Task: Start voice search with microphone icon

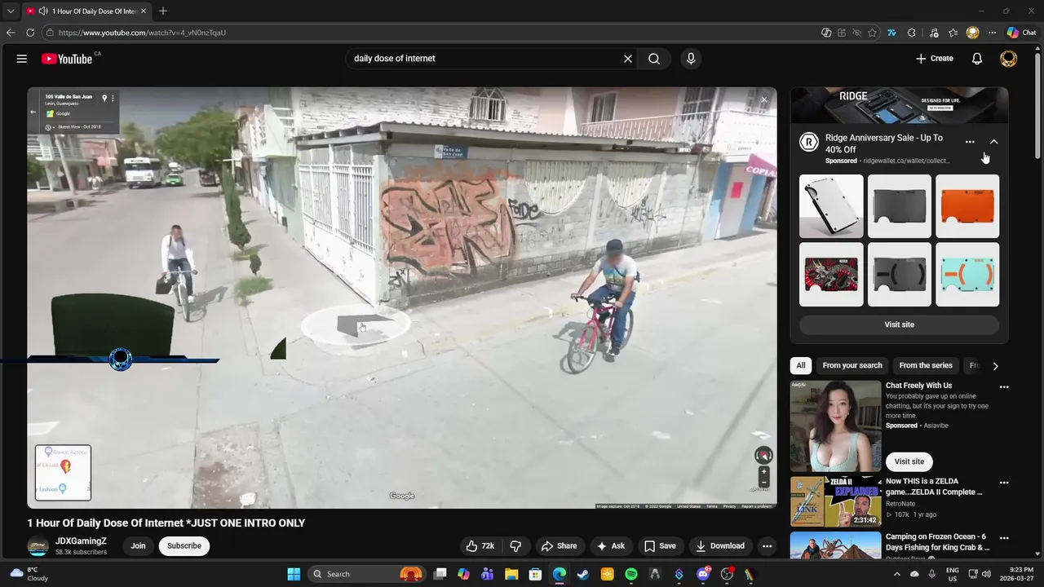Action: [x=691, y=59]
